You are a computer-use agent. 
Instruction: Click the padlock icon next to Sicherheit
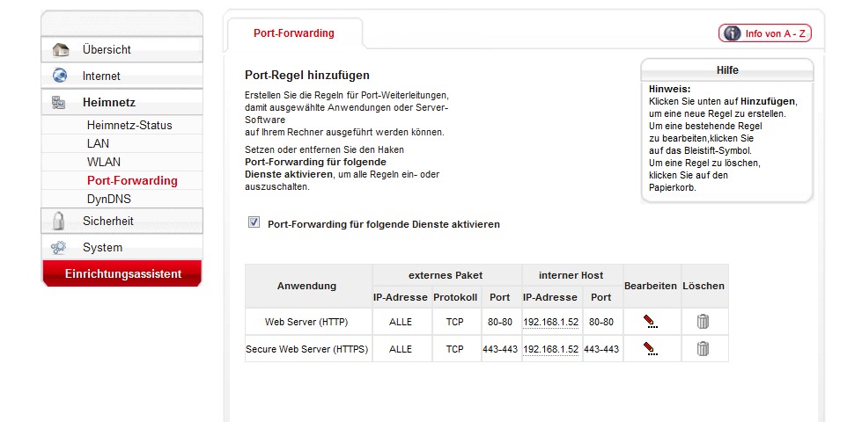59,221
